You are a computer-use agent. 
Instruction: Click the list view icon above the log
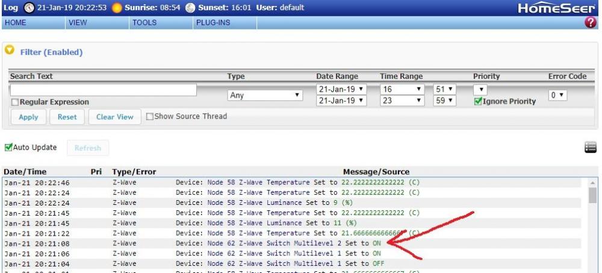591,148
